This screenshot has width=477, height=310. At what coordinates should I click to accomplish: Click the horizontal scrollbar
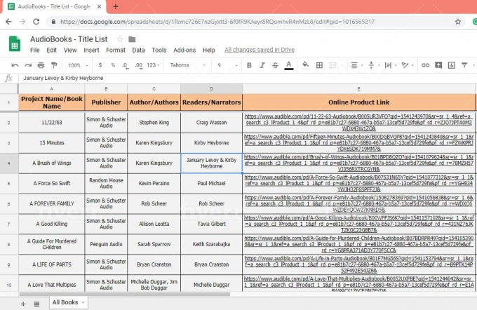(x=125, y=294)
